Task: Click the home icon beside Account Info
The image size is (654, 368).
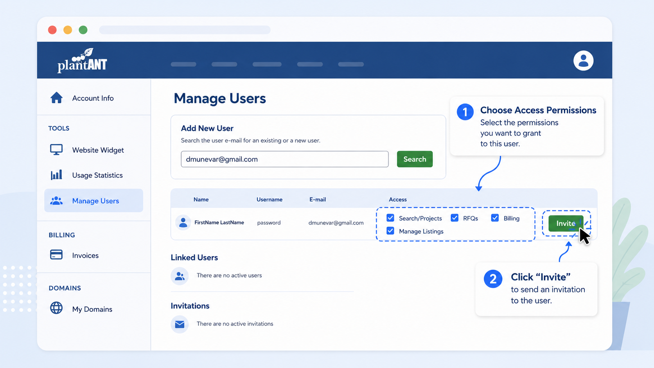Action: pos(56,98)
